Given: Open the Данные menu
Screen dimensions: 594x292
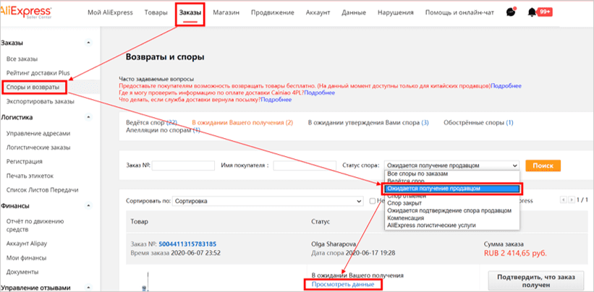Looking at the screenshot, I should tap(354, 12).
